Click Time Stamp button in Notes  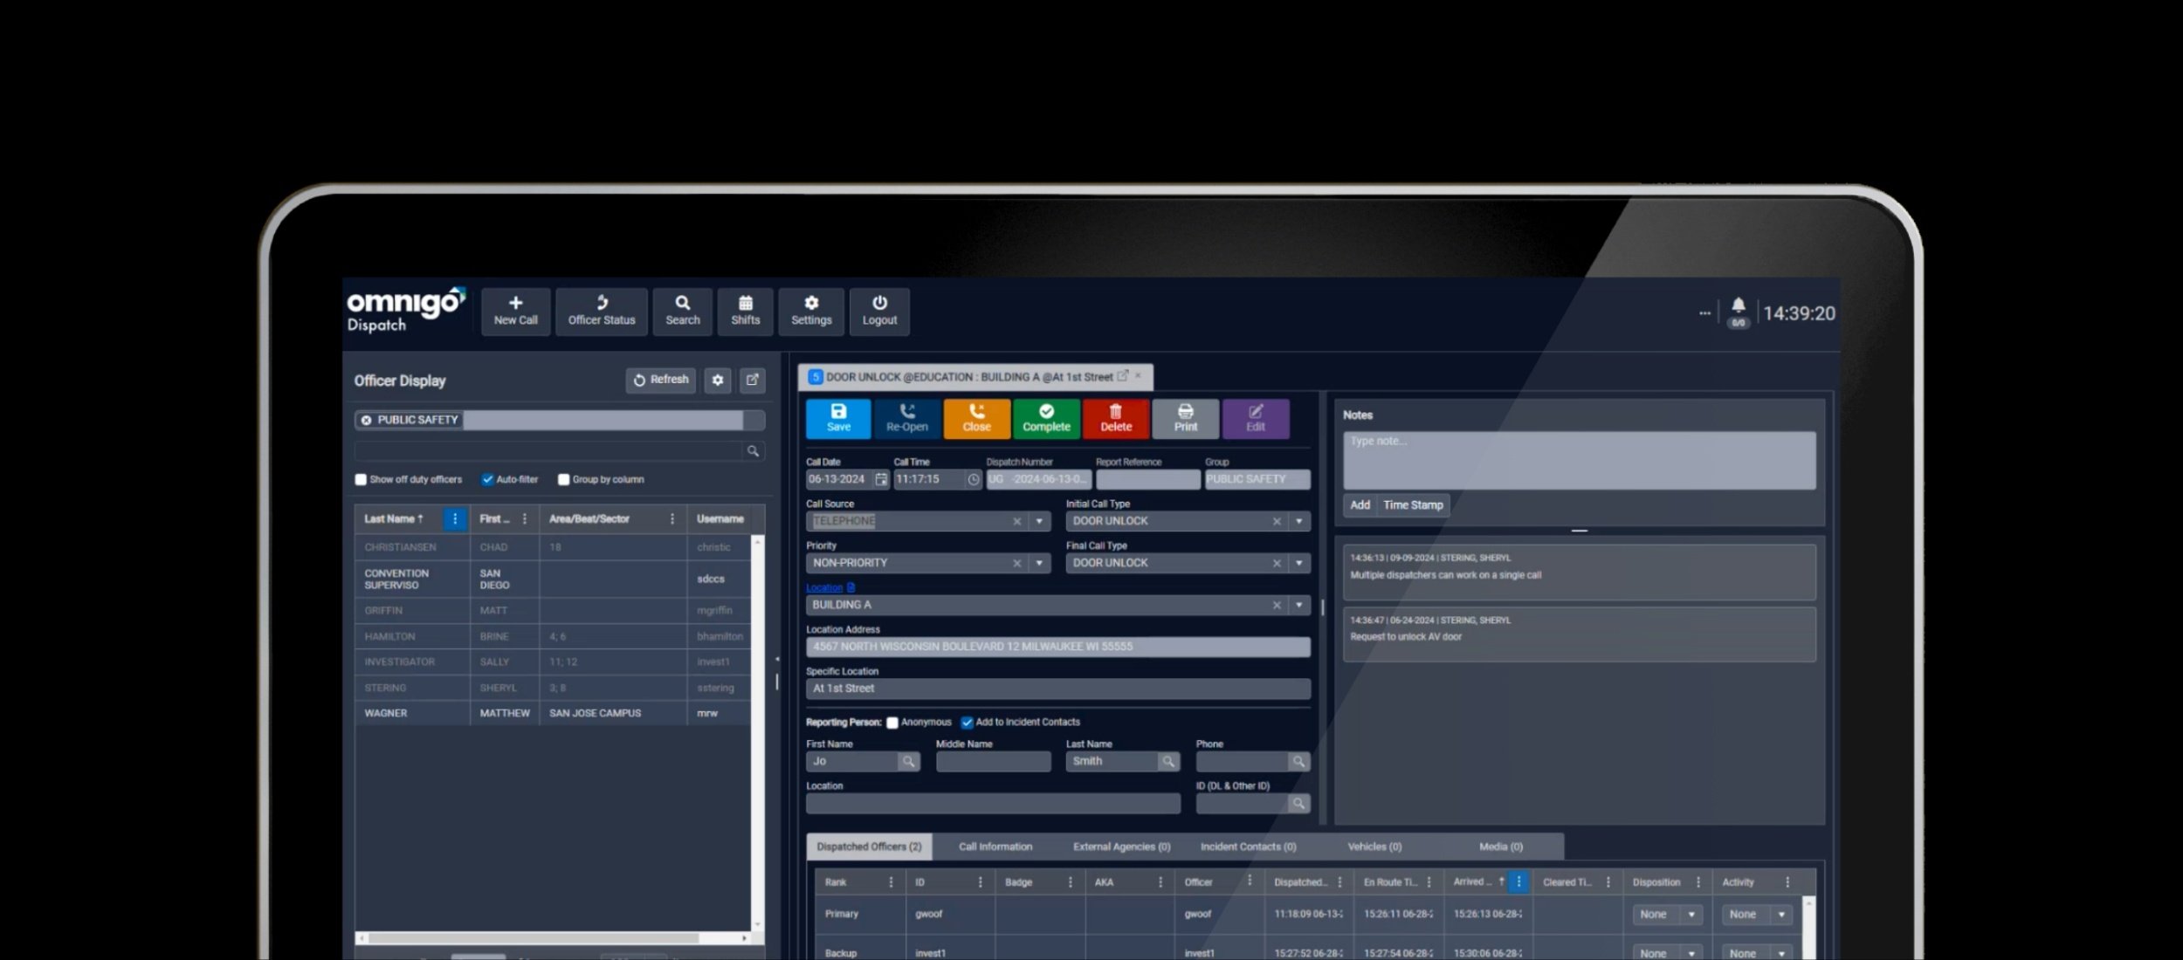pyautogui.click(x=1412, y=504)
